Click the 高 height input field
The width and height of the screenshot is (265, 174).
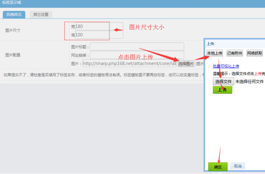click(x=98, y=35)
